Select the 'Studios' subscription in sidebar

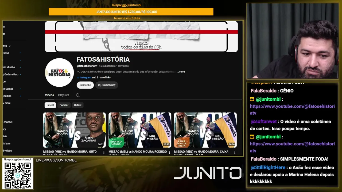click(7, 96)
